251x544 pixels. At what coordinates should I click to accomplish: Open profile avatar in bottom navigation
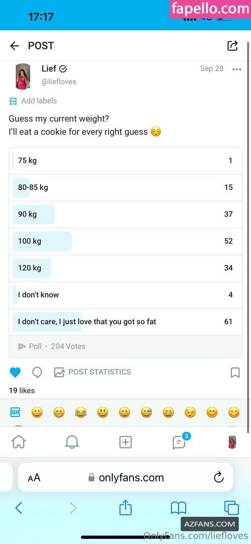232,442
